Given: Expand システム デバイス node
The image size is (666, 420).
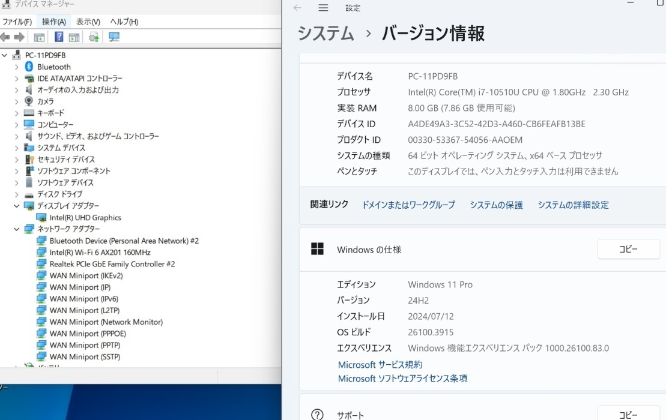Looking at the screenshot, I should [17, 148].
